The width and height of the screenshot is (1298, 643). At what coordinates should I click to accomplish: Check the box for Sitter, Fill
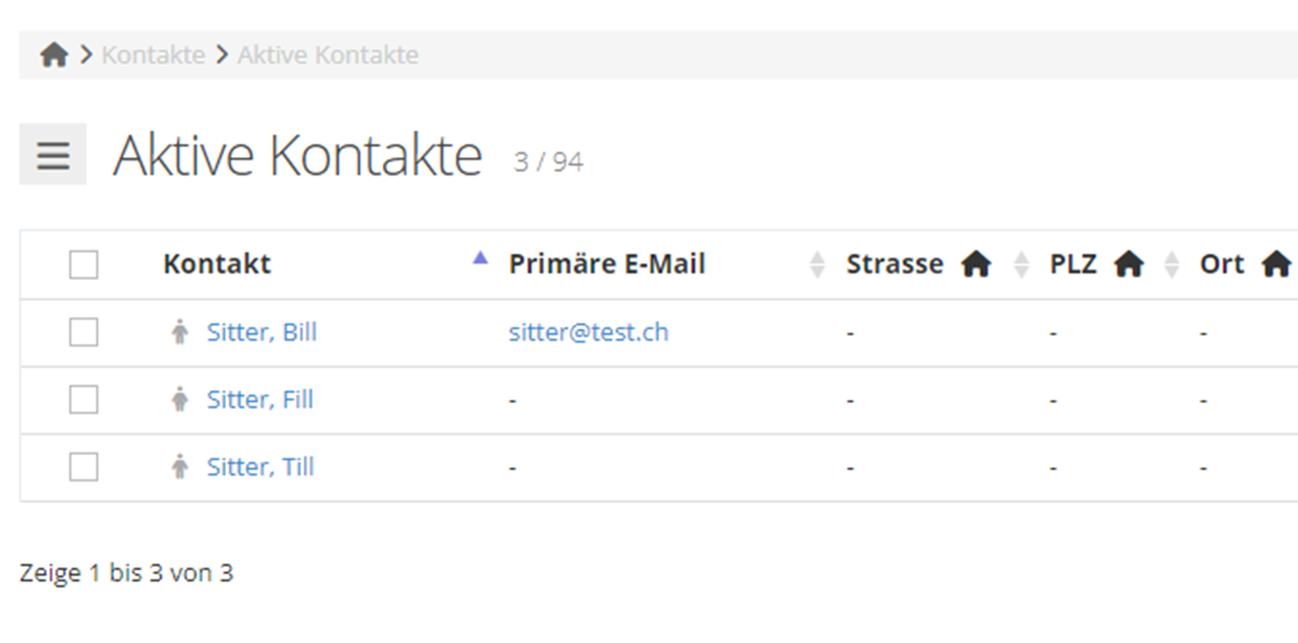[83, 400]
